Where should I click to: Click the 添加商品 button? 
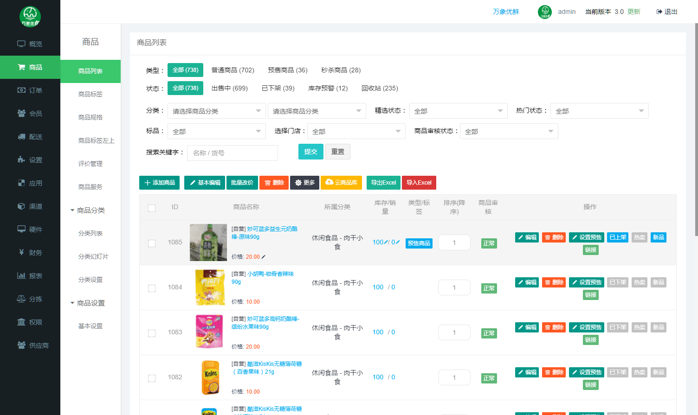click(x=160, y=183)
